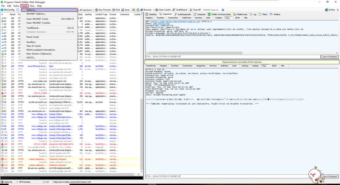Select Reset Script in Tools menu
Screen dimensions: 340x185
click(49, 37)
